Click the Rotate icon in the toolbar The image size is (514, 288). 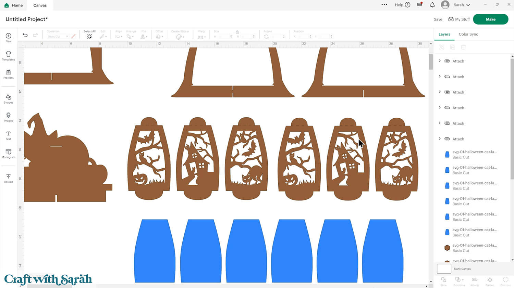[x=266, y=36]
